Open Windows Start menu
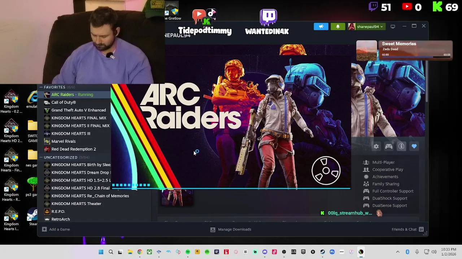The height and width of the screenshot is (259, 462). coord(101,252)
